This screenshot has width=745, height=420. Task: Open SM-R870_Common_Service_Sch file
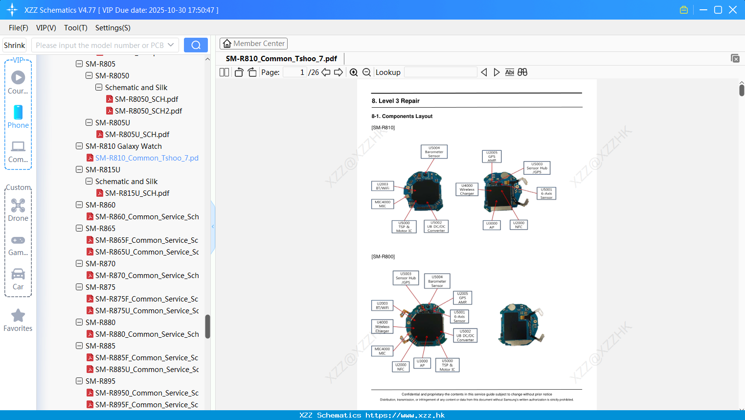point(147,275)
